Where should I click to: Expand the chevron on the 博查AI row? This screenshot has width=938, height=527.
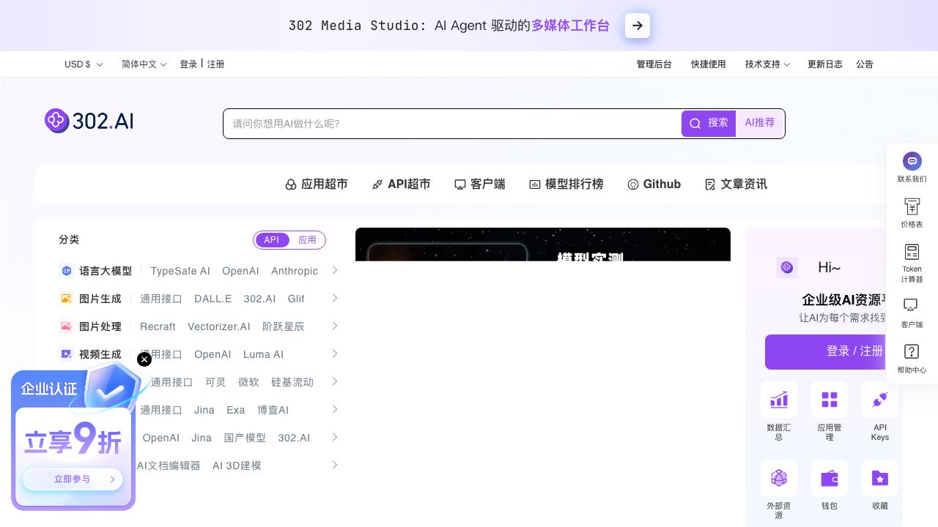(x=335, y=409)
